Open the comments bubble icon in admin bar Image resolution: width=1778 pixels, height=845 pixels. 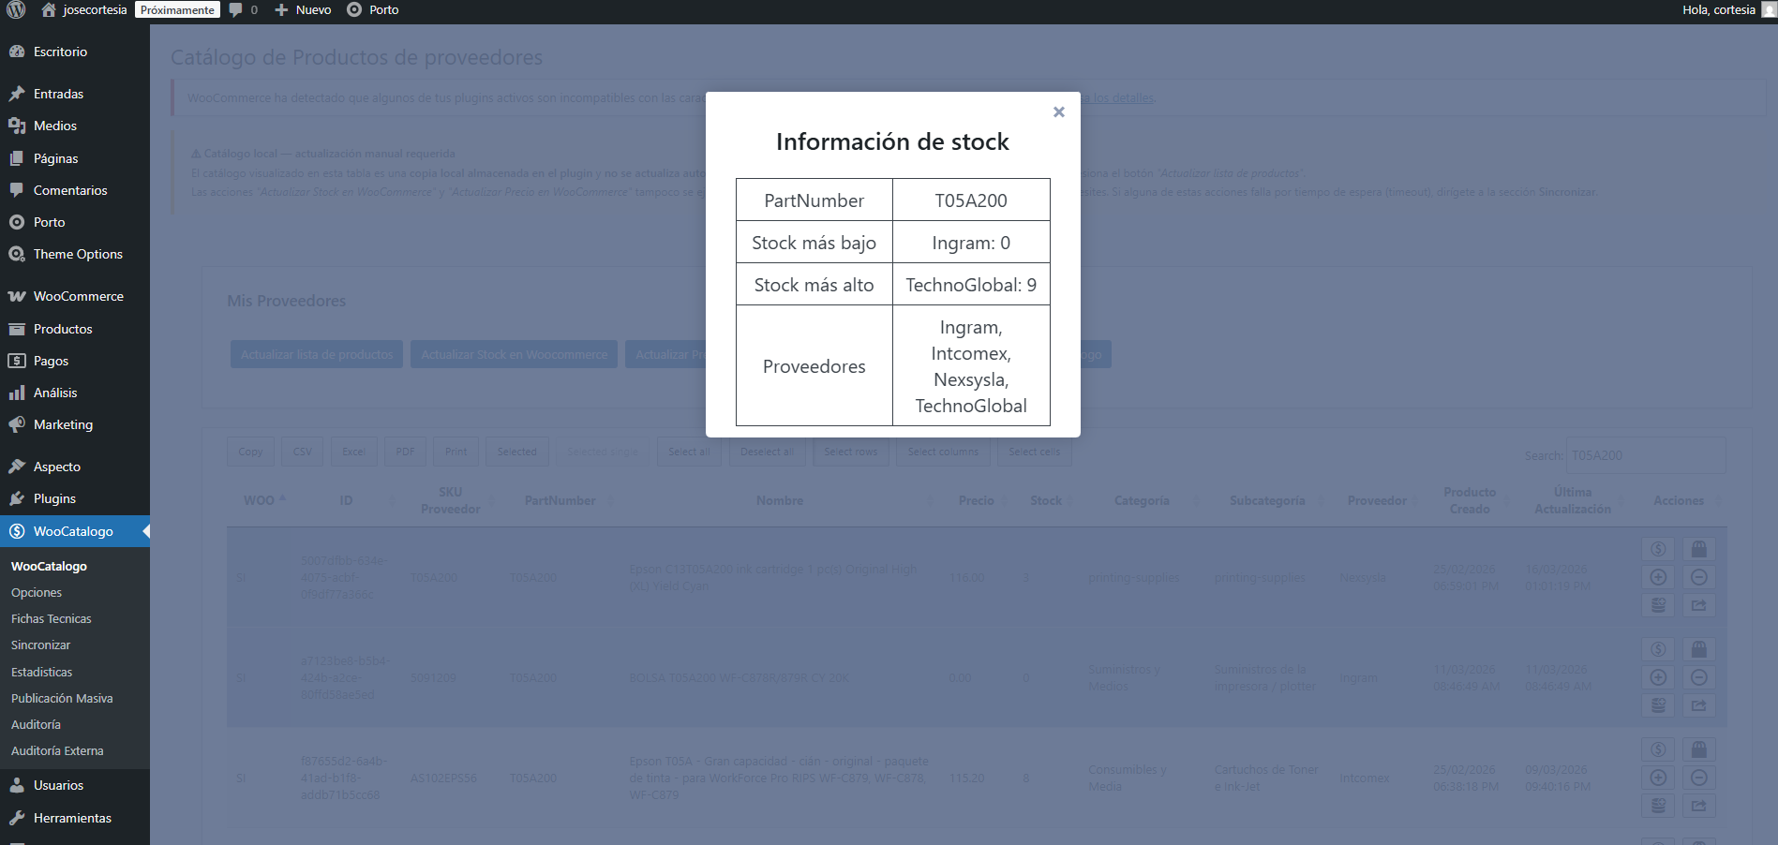(x=237, y=10)
